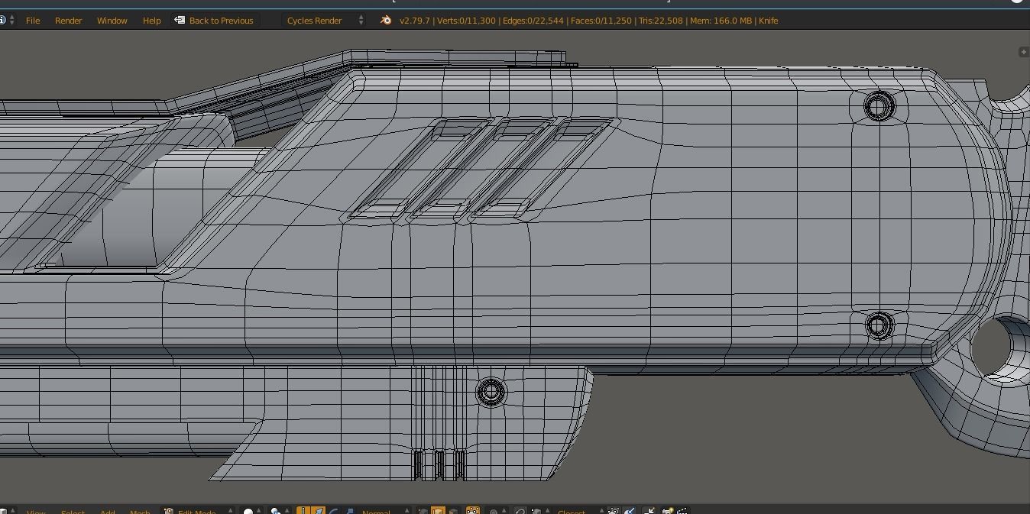Enable the translate manipulator arrow
Image resolution: width=1030 pixels, height=514 pixels.
[318, 511]
